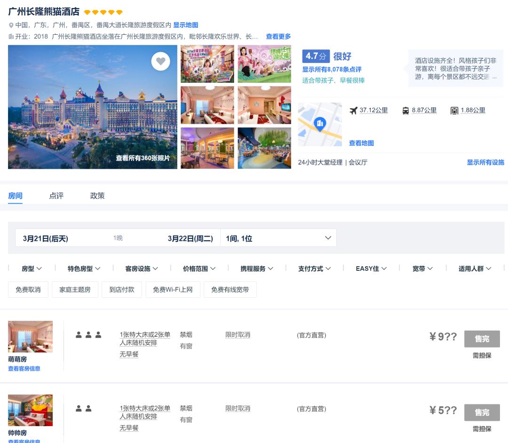Expand the 宽带 filter dropdown

[x=422, y=269]
